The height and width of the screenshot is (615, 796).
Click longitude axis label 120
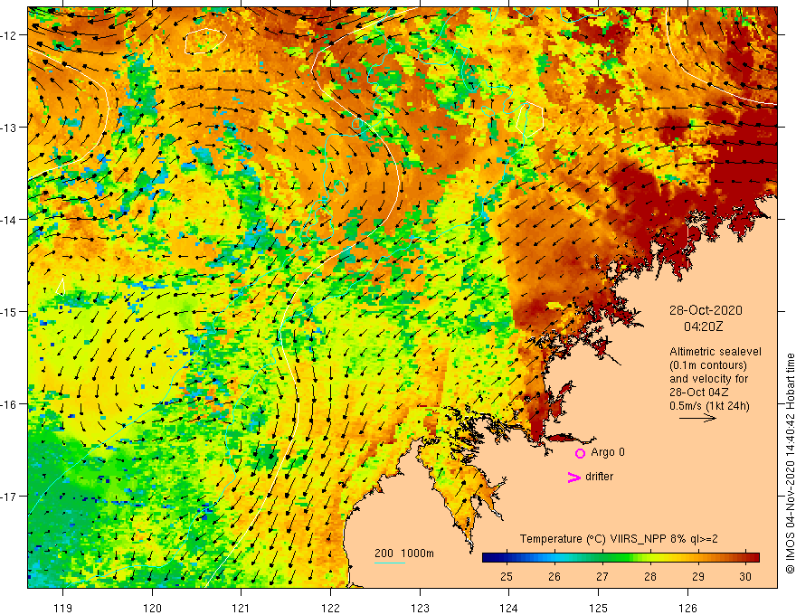coord(152,608)
